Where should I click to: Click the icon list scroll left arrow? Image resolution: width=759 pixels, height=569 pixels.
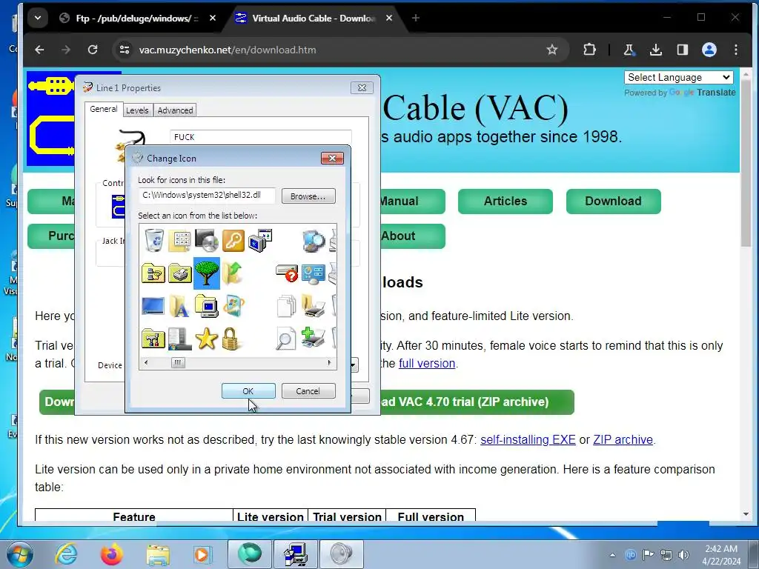(x=146, y=362)
